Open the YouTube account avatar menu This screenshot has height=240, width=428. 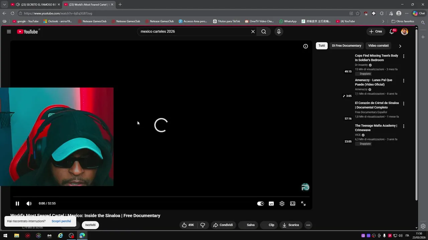click(x=405, y=31)
